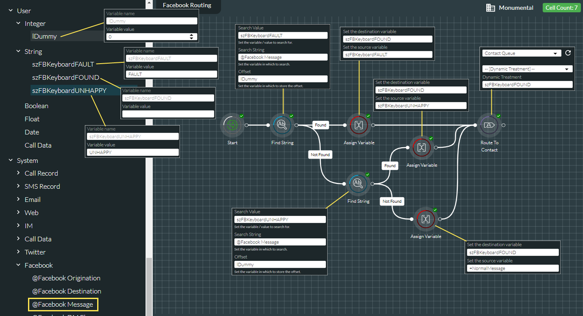Image resolution: width=583 pixels, height=316 pixels.
Task: Select the middle Assign Variable node
Action: click(x=421, y=147)
